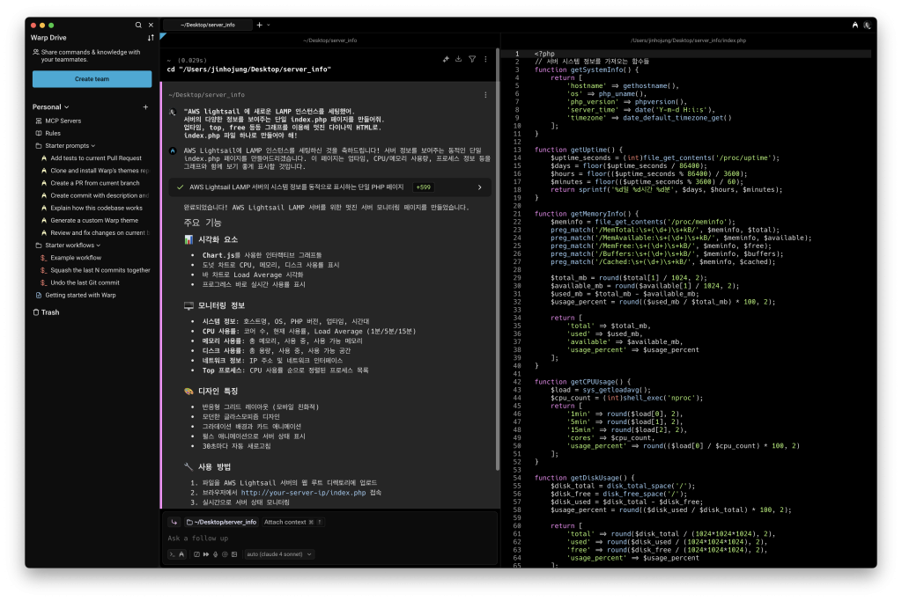Click line 1 '<?php' in the editor
This screenshot has width=902, height=601.
tap(544, 54)
